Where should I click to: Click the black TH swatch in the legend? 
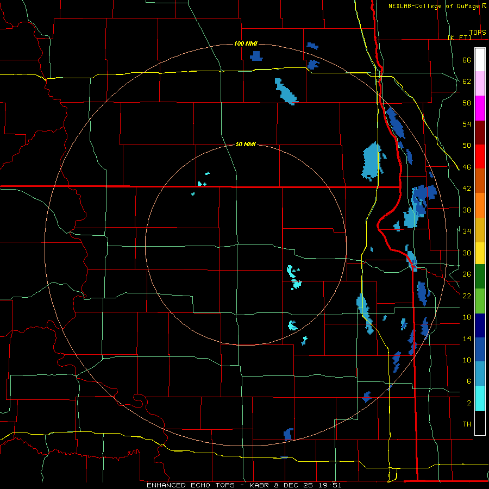pyautogui.click(x=480, y=423)
